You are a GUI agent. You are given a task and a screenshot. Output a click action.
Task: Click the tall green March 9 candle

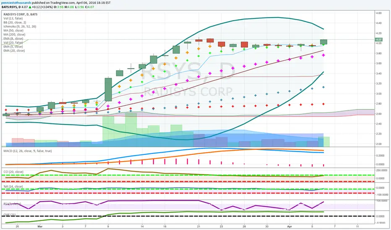pos(108,89)
